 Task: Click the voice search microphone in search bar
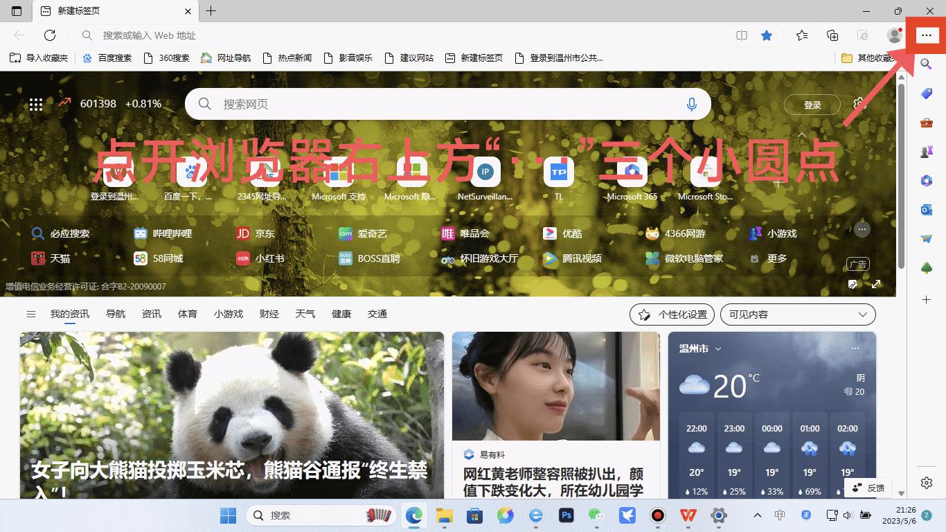(x=692, y=103)
